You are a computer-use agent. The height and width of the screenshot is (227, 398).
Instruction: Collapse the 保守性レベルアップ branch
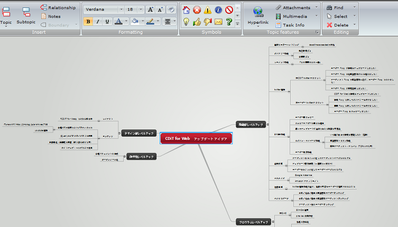click(124, 157)
